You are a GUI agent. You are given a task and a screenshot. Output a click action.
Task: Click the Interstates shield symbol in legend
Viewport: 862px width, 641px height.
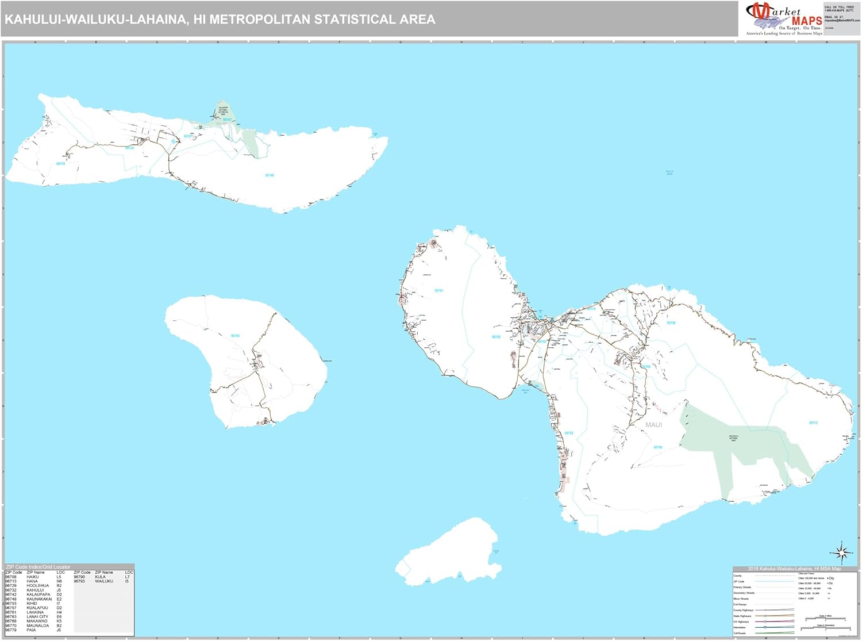[x=765, y=627]
